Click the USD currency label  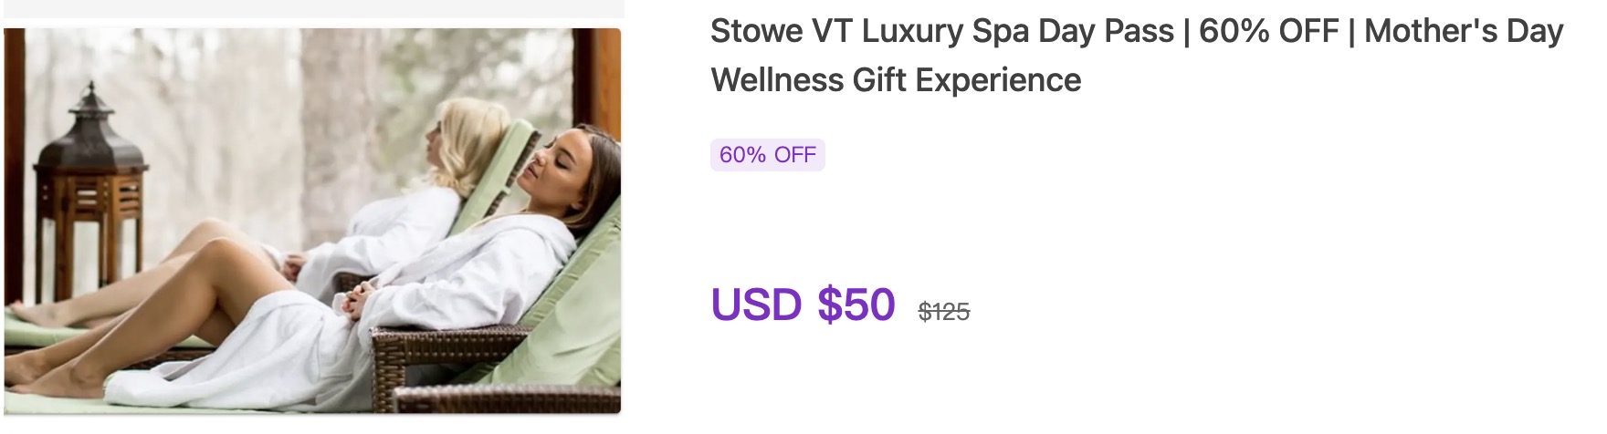tap(757, 305)
